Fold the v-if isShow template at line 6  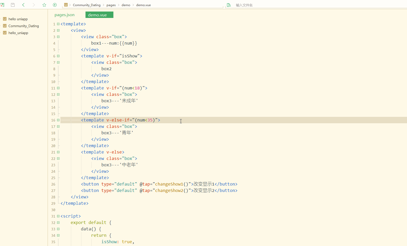pos(58,56)
